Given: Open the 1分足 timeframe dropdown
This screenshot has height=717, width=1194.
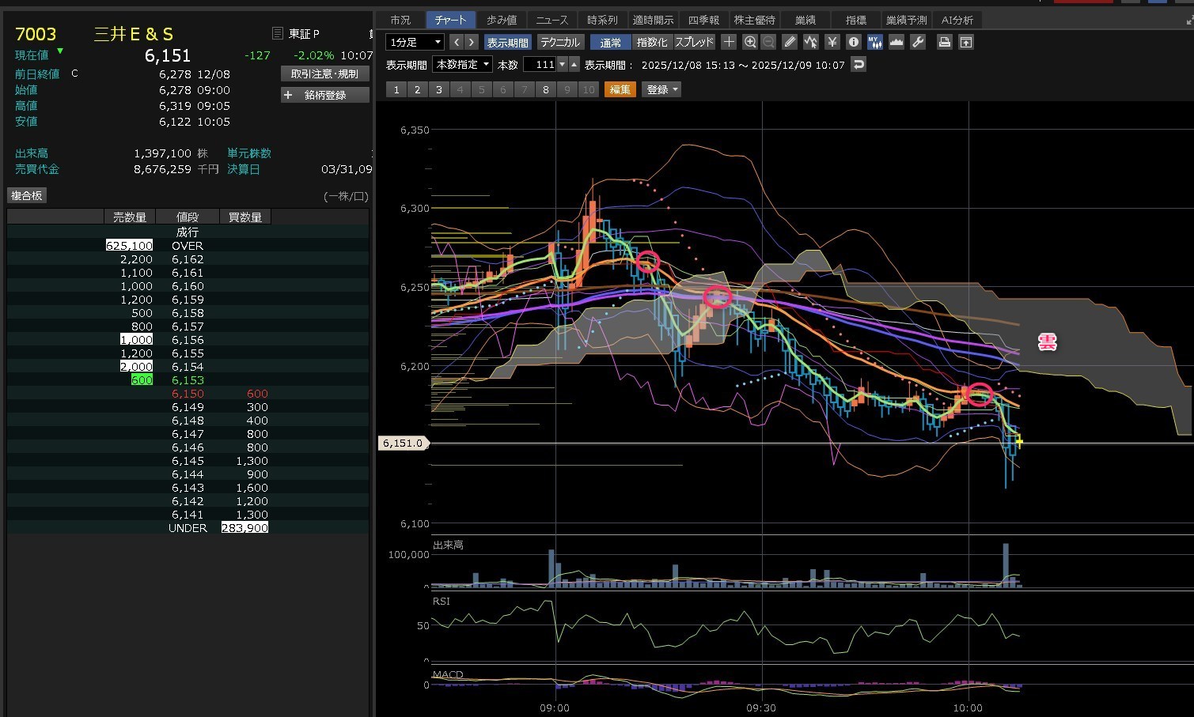Looking at the screenshot, I should (x=415, y=43).
